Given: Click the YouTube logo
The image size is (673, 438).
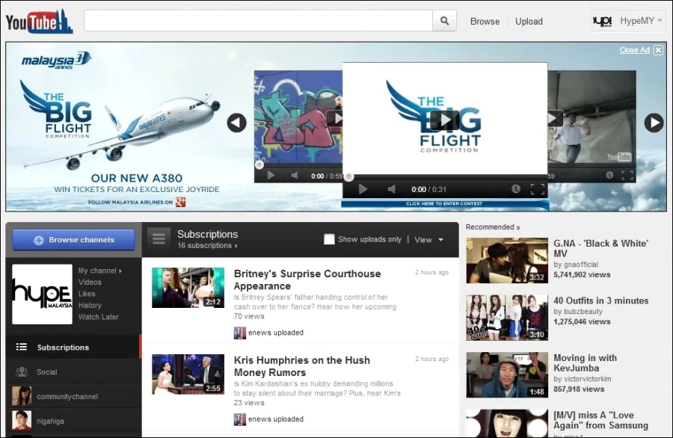Looking at the screenshot, I should [x=39, y=21].
